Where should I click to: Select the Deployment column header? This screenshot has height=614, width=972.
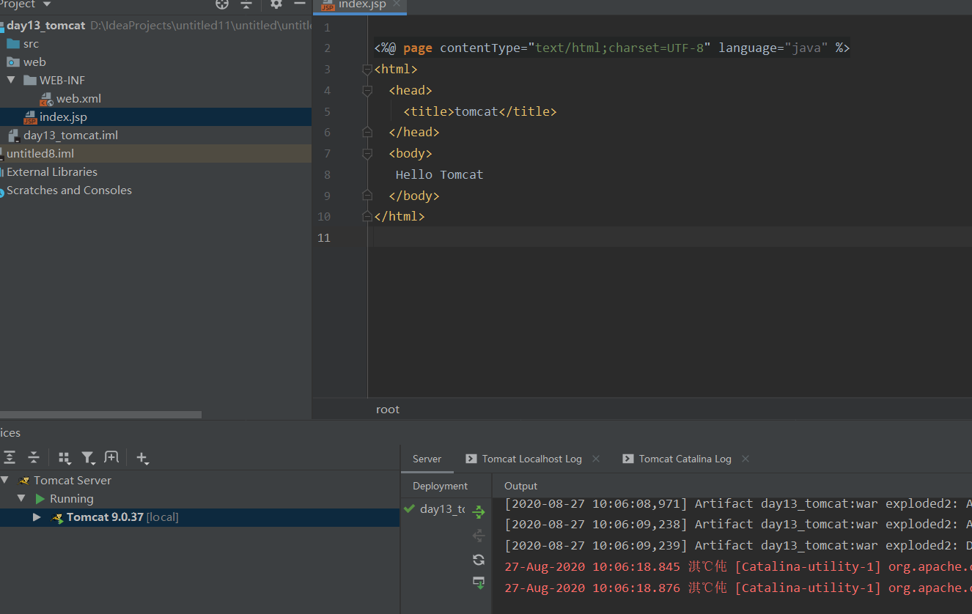(440, 486)
